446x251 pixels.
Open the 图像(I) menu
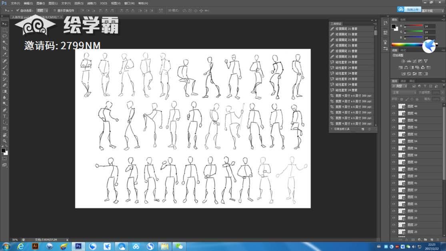click(40, 3)
